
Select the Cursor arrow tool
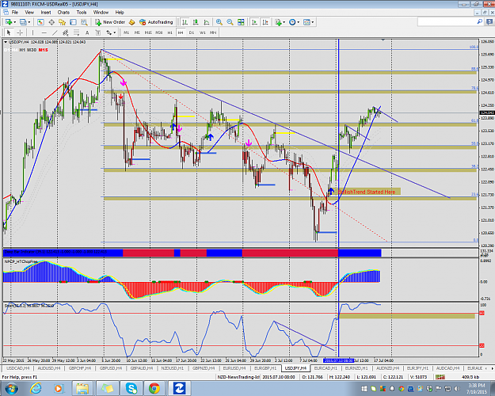coord(9,32)
